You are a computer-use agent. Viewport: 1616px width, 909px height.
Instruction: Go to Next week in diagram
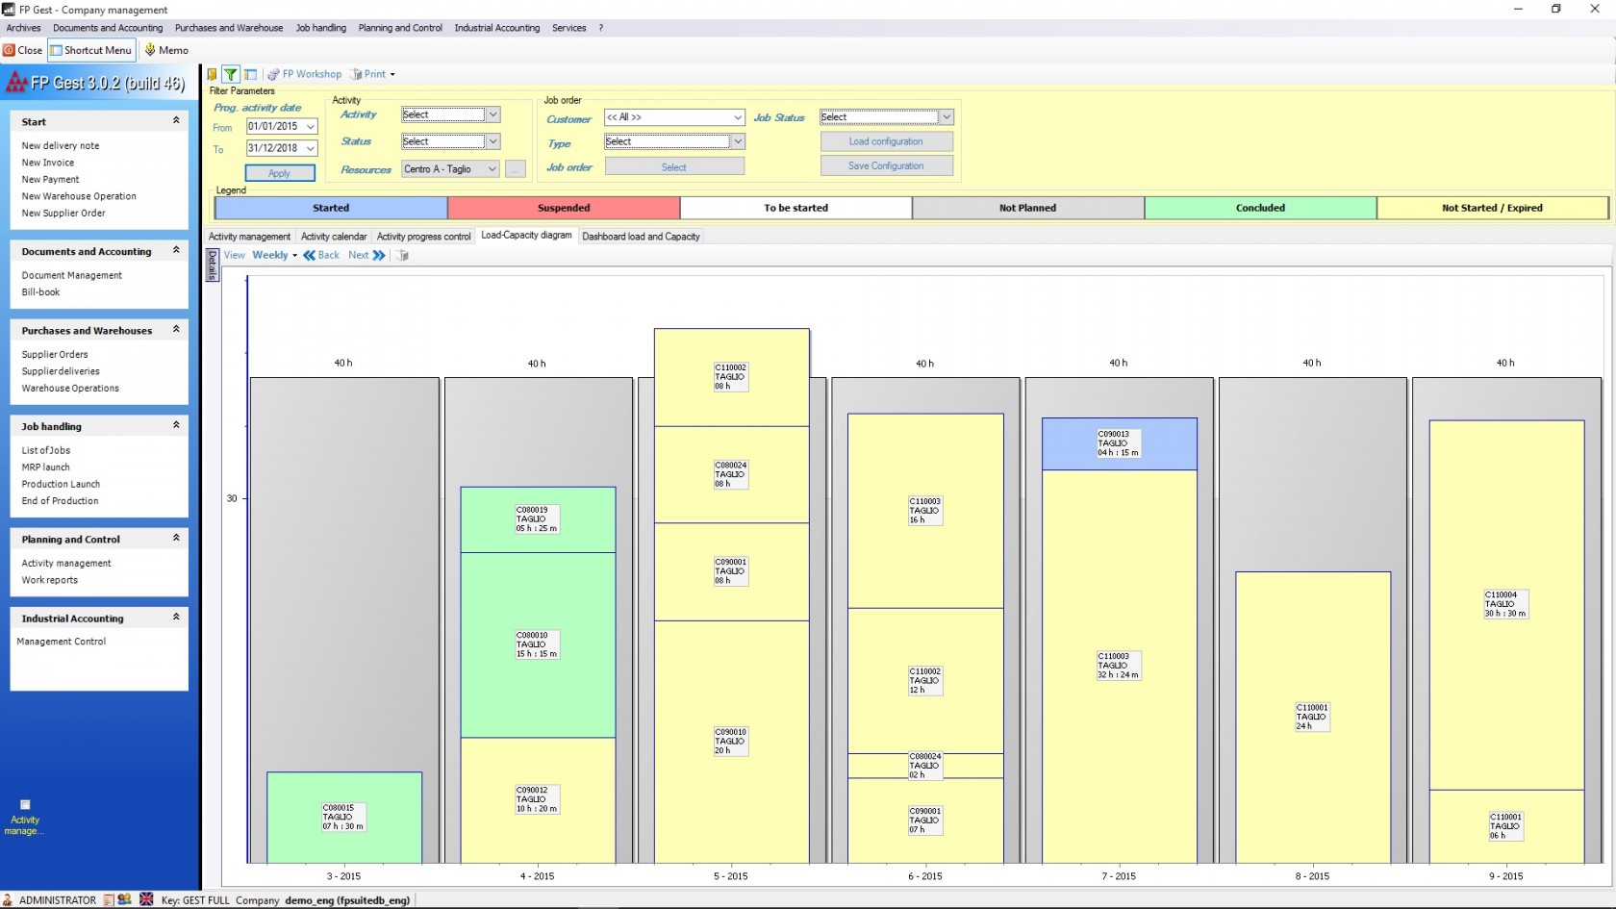[366, 255]
